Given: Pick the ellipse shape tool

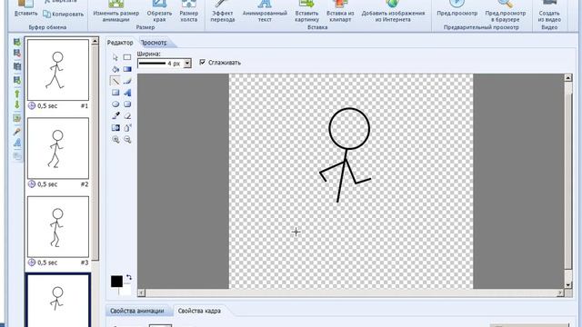Looking at the screenshot, I should [115, 104].
